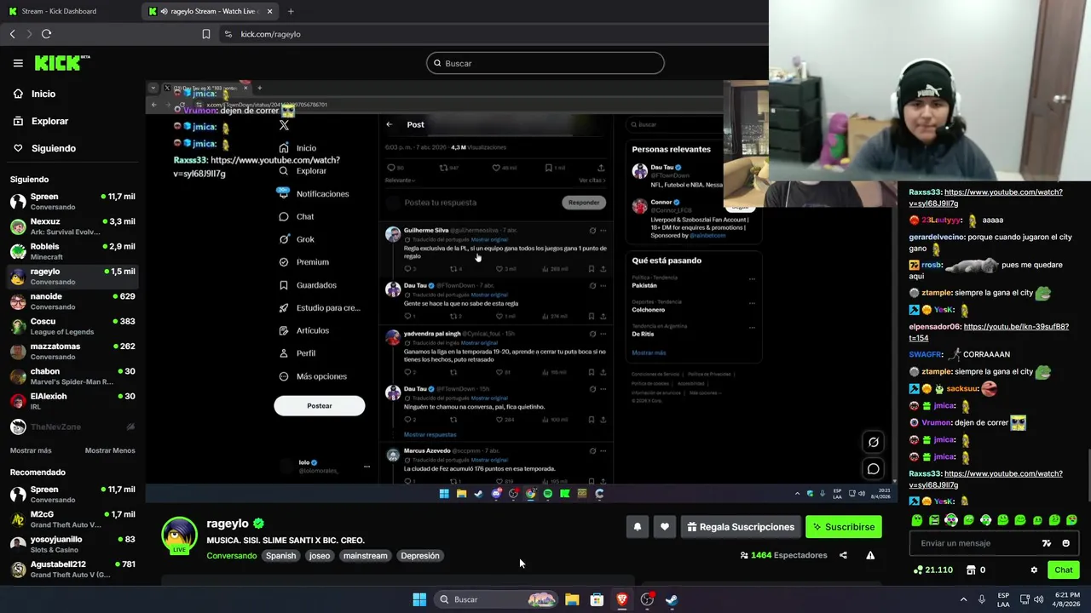Click the Kick logo
Screen dimensions: 1091x613
tap(62, 63)
